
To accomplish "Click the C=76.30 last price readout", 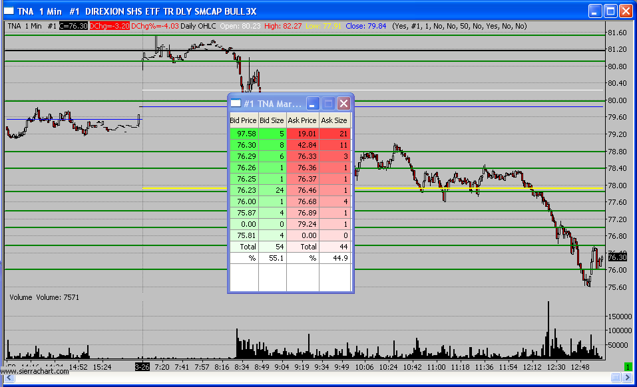I will 73,26.
